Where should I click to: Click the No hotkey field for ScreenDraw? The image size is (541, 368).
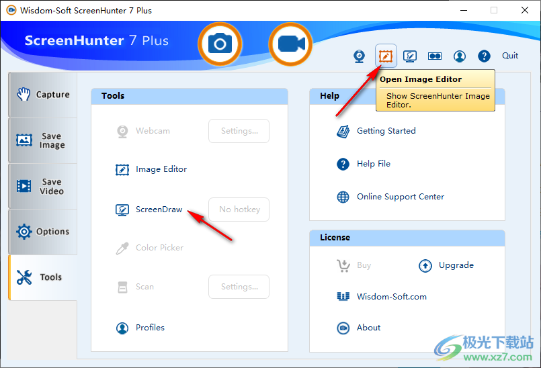tap(239, 210)
